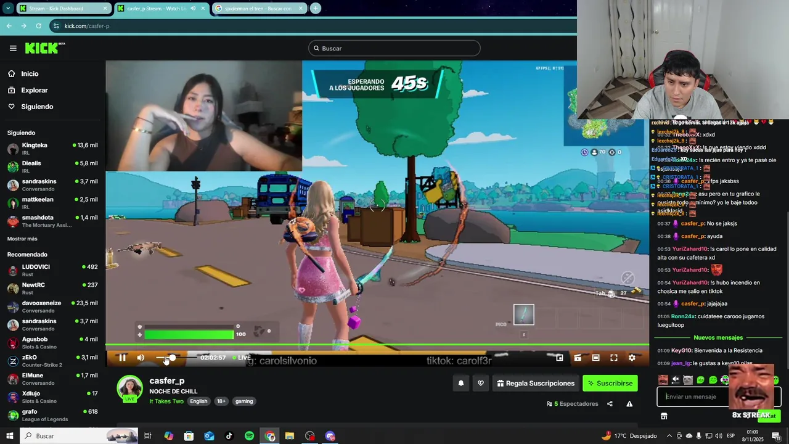
Task: Show hidden system tray icons
Action: coord(669,436)
